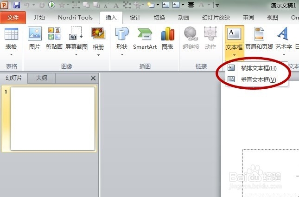Viewport: 299px width, 197px height.
Task: Click the plus-star animation icon in quick access toolbar
Action: (x=137, y=5)
